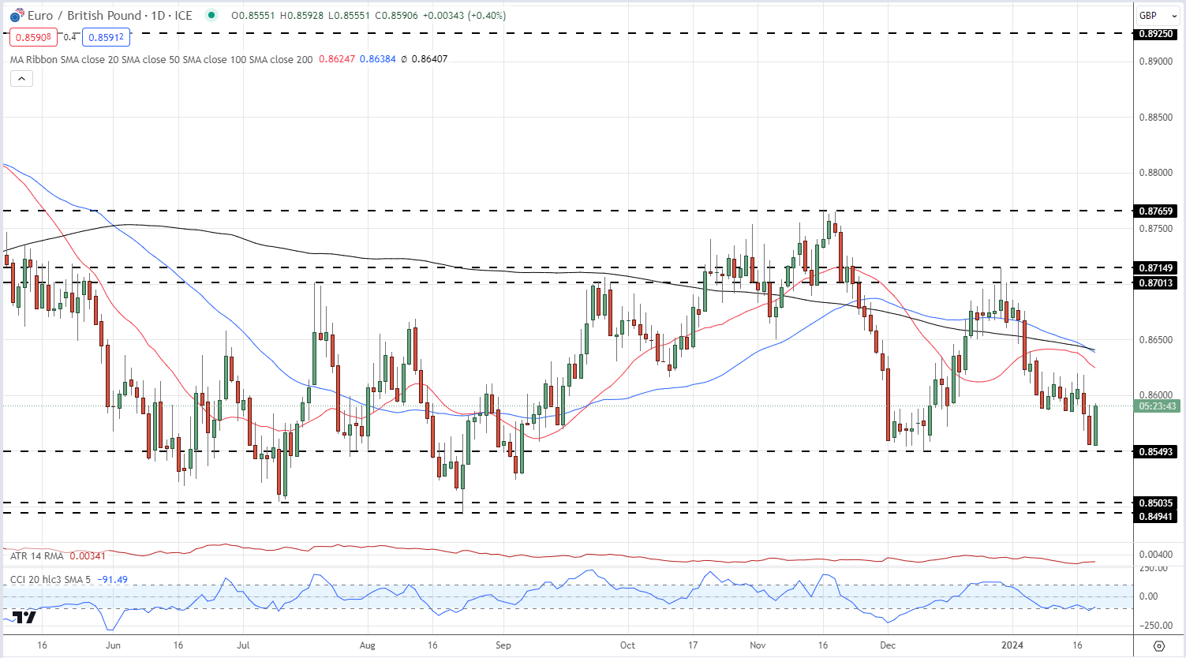Click the Euro / British Pound symbol title
1186x658 pixels.
110,15
